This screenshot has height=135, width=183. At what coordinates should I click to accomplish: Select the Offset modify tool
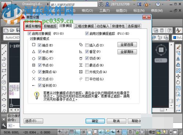tap(178, 65)
